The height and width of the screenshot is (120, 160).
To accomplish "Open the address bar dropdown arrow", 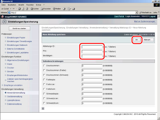I will click(137, 12).
